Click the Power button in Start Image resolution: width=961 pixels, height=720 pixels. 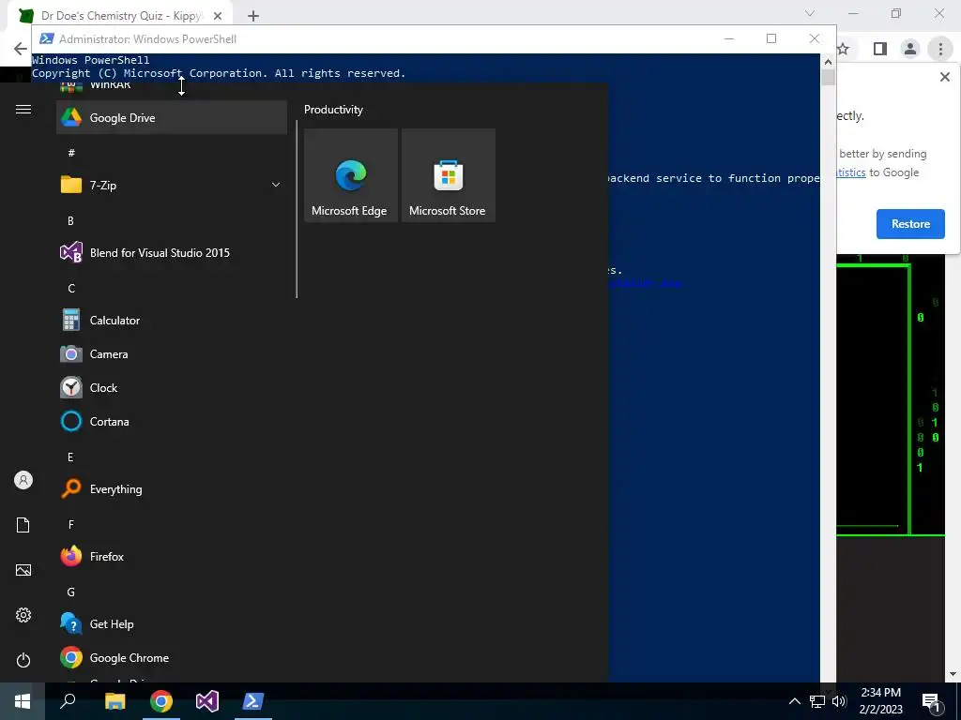(23, 660)
